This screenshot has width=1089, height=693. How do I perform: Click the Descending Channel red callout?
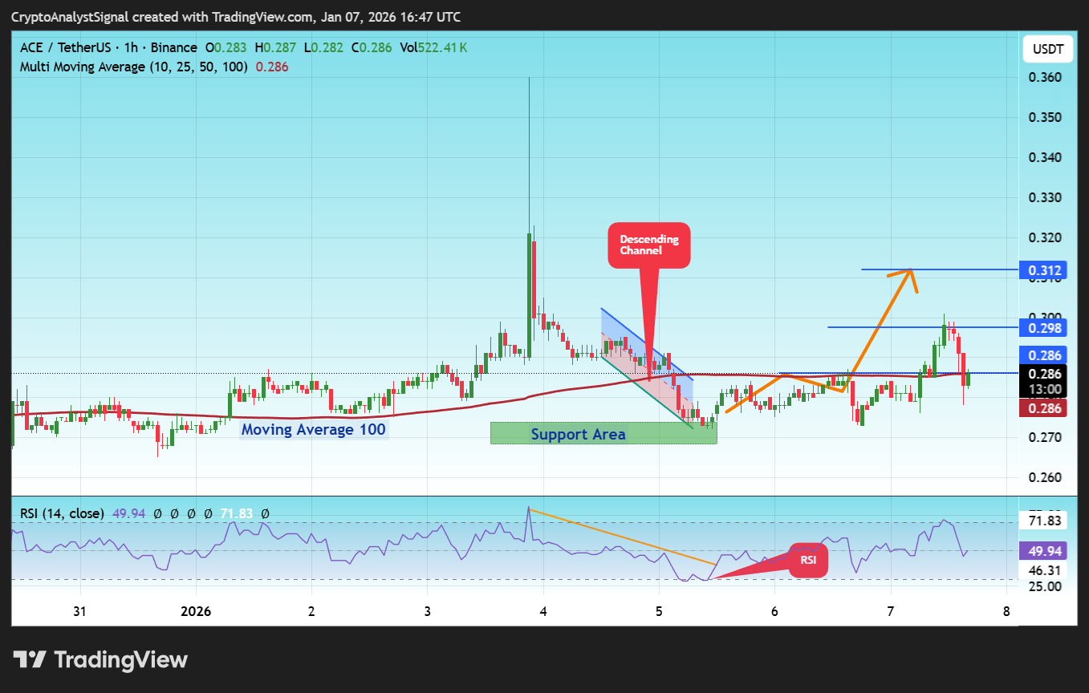(x=649, y=245)
